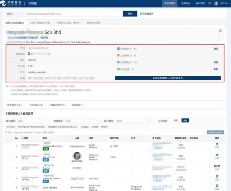The width and height of the screenshot is (231, 191).
Task: Click the user avatar icon
Action: point(216,3)
